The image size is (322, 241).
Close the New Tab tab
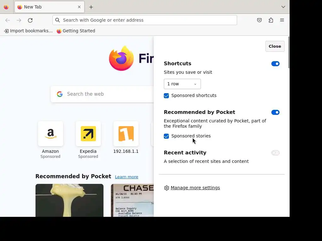click(79, 7)
